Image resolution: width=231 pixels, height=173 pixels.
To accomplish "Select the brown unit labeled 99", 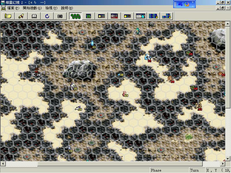I will [171, 79].
